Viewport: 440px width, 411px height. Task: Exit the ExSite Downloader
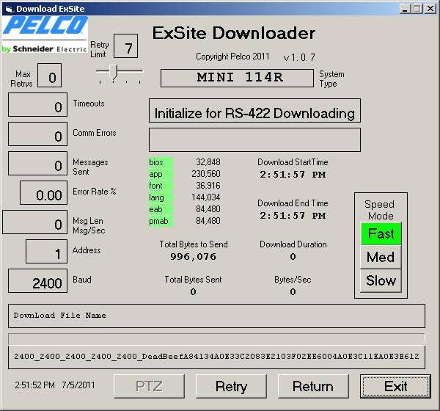pyautogui.click(x=395, y=386)
